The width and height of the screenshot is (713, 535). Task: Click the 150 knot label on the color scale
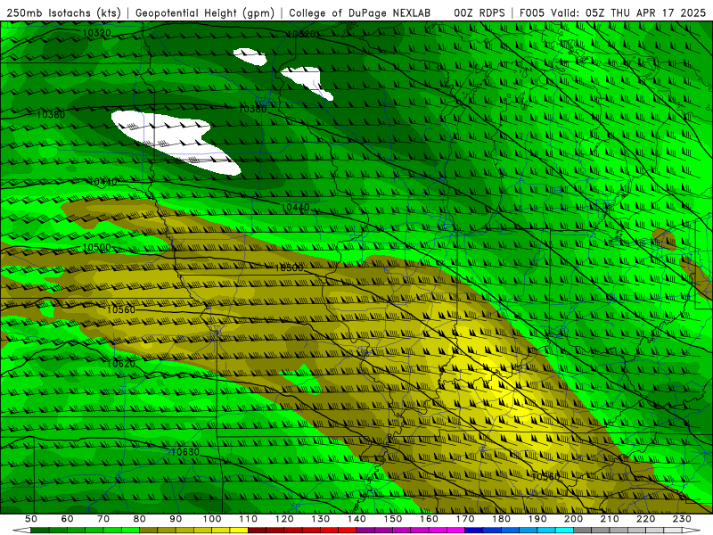coord(393,519)
